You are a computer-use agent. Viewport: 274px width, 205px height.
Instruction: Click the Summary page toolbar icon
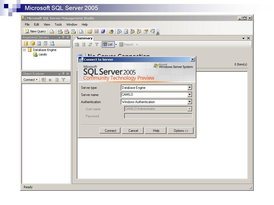(x=126, y=31)
